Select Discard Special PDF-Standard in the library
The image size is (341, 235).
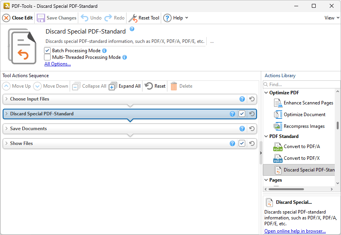point(299,170)
